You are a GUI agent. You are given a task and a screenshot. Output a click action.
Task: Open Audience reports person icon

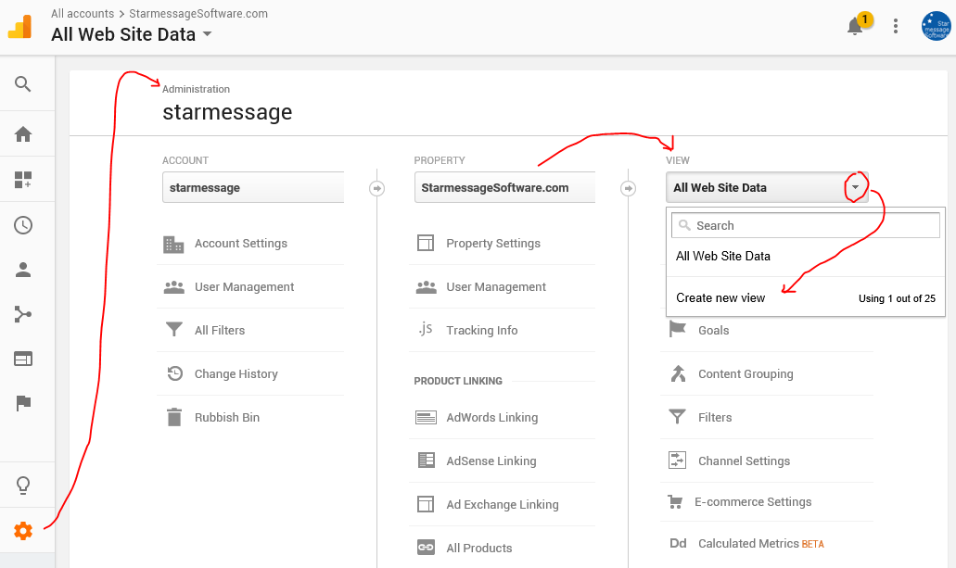[23, 270]
